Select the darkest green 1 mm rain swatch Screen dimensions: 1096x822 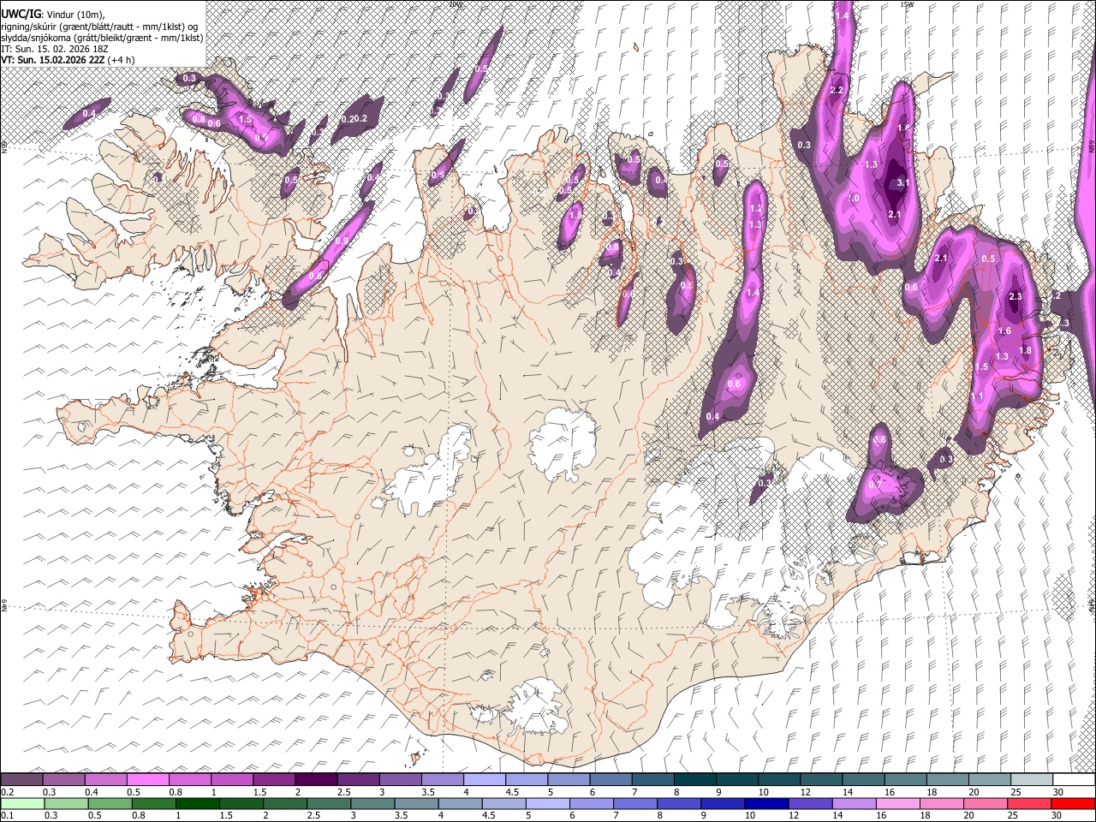click(x=198, y=803)
